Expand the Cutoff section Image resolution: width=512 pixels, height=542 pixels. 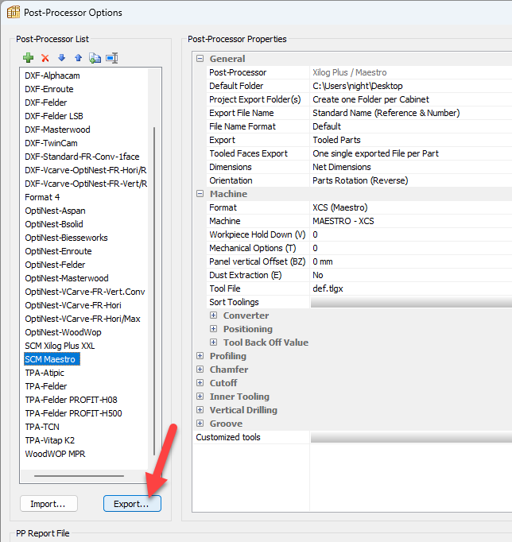pyautogui.click(x=200, y=382)
